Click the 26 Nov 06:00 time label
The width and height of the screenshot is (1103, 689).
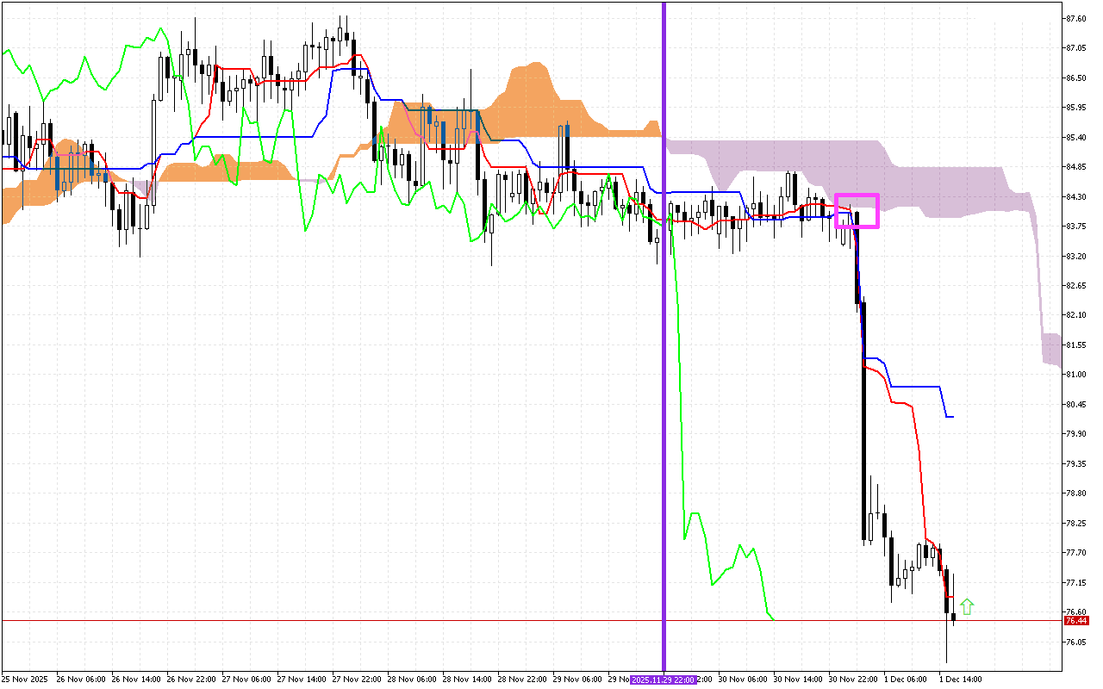tap(79, 680)
